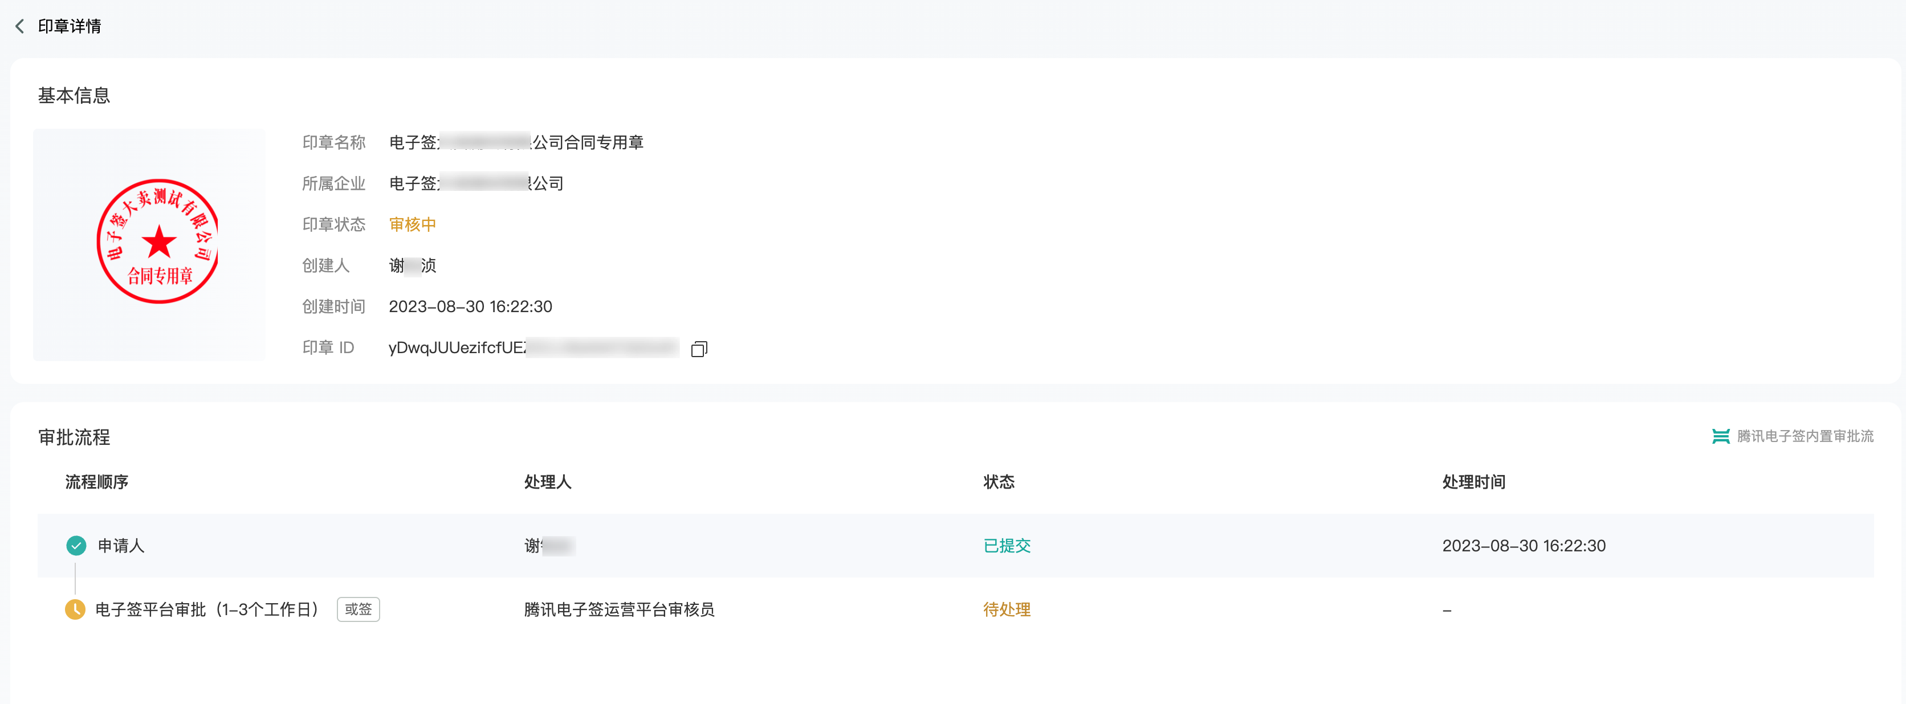1906x704 pixels.
Task: Select the 流程顺序 column header
Action: (x=97, y=482)
